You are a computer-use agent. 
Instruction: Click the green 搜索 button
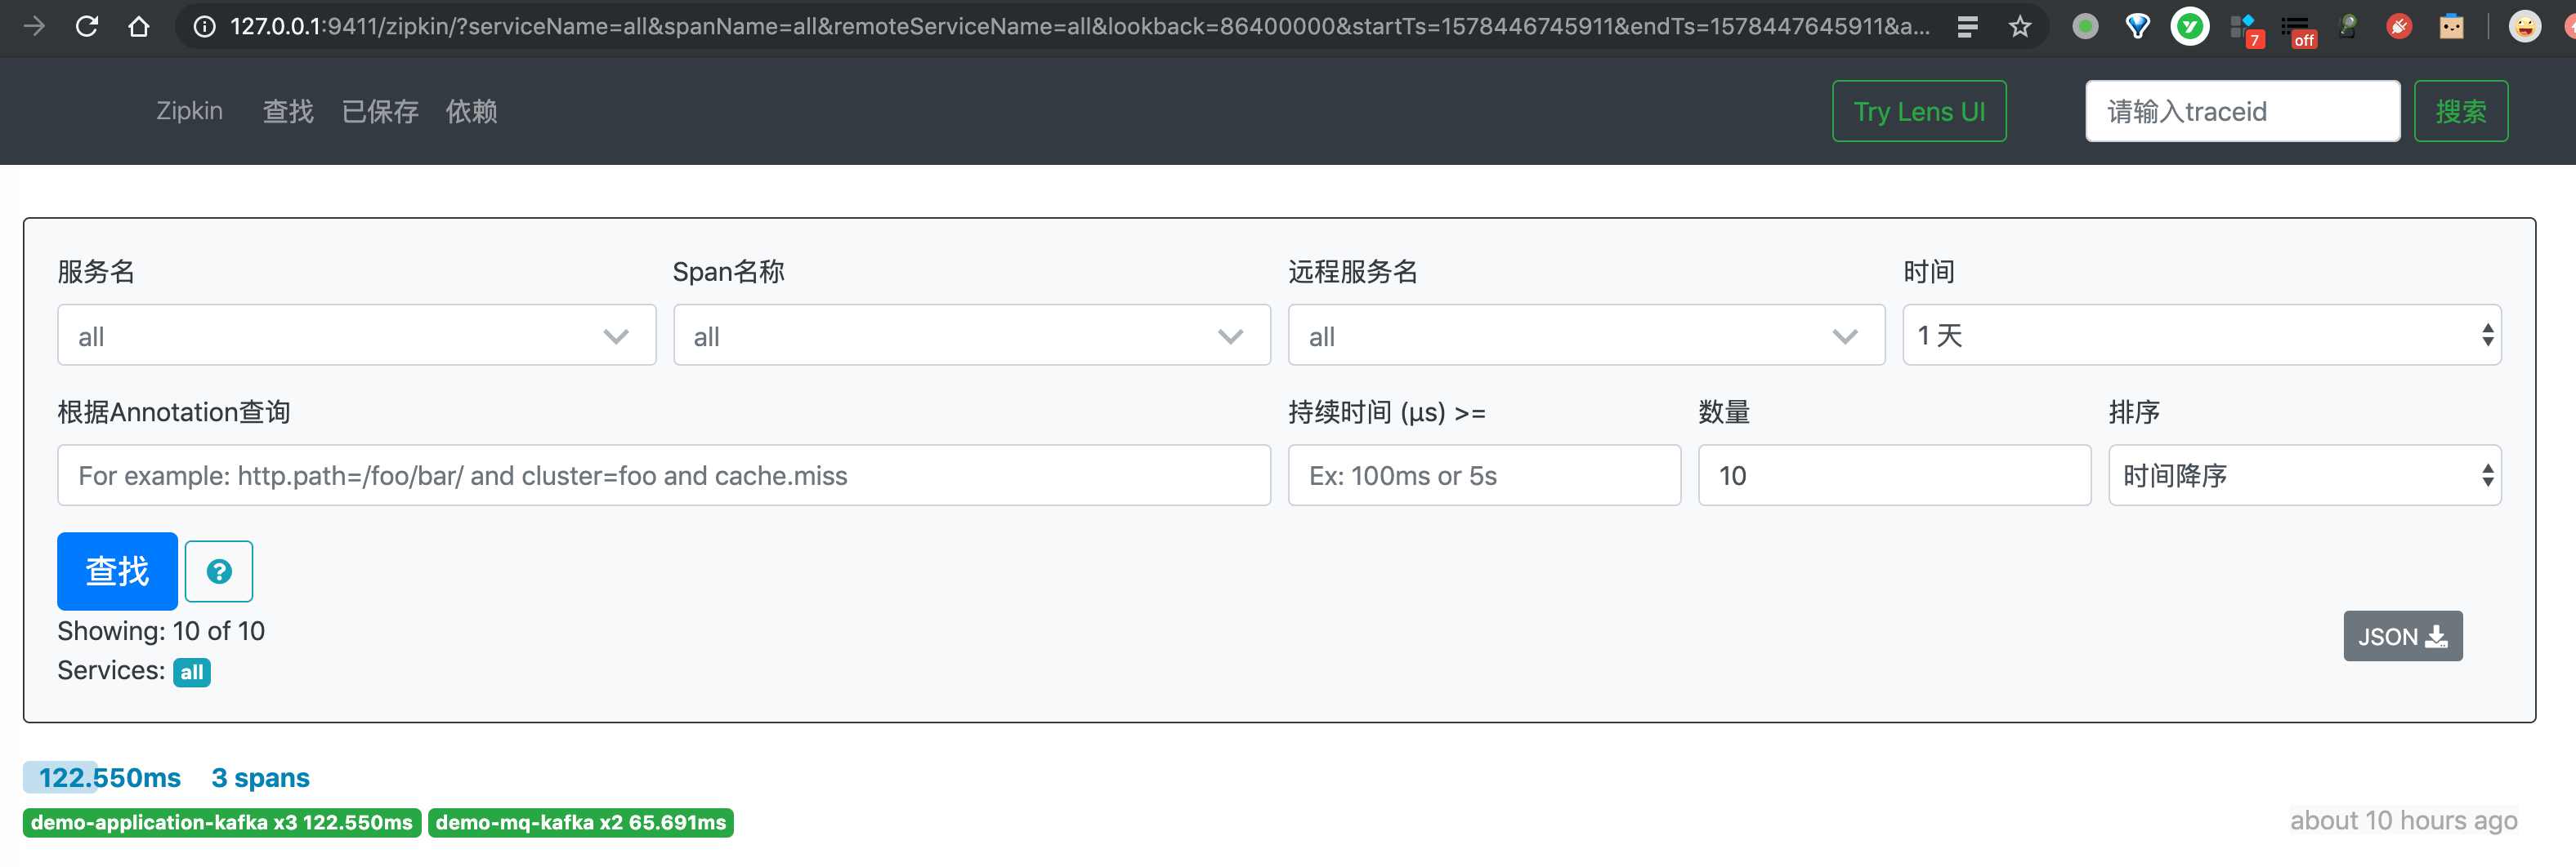pos(2460,111)
